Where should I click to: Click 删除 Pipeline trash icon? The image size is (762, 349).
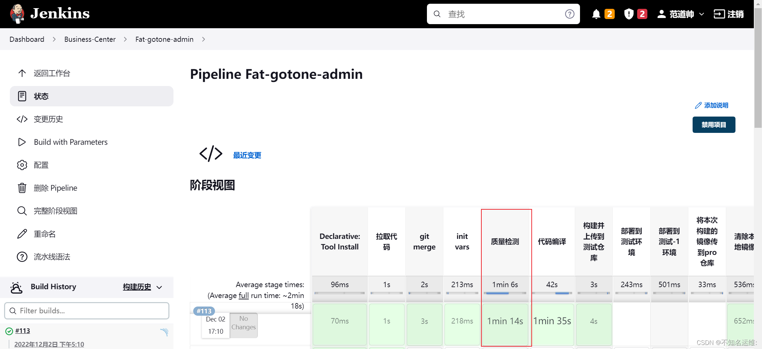click(22, 188)
